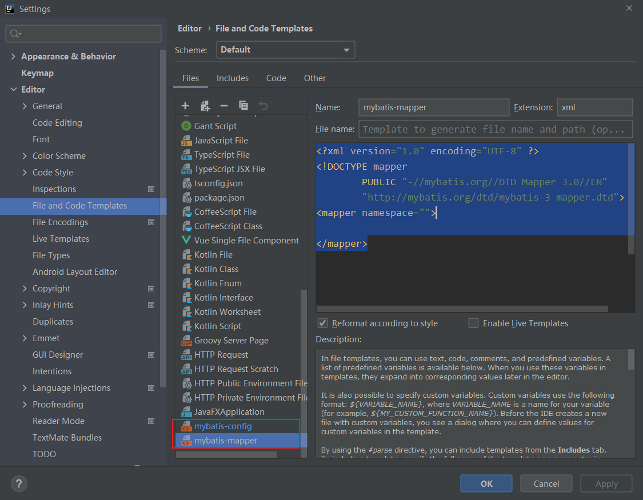Select Kotlin Class template icon
The height and width of the screenshot is (500, 643).
(186, 269)
